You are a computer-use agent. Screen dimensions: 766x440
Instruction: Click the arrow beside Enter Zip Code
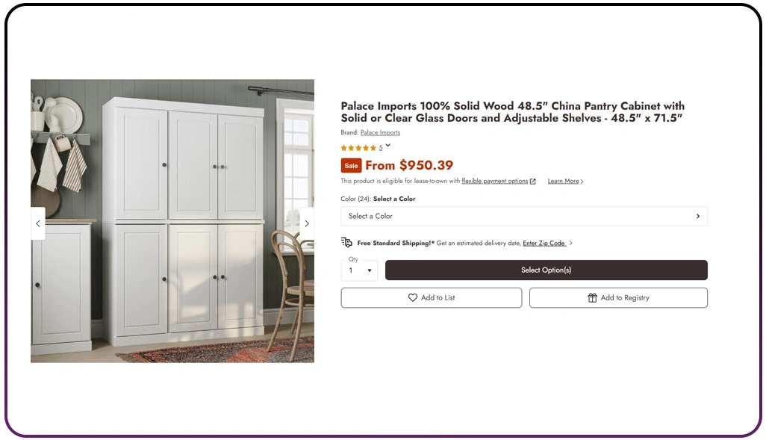pyautogui.click(x=571, y=243)
